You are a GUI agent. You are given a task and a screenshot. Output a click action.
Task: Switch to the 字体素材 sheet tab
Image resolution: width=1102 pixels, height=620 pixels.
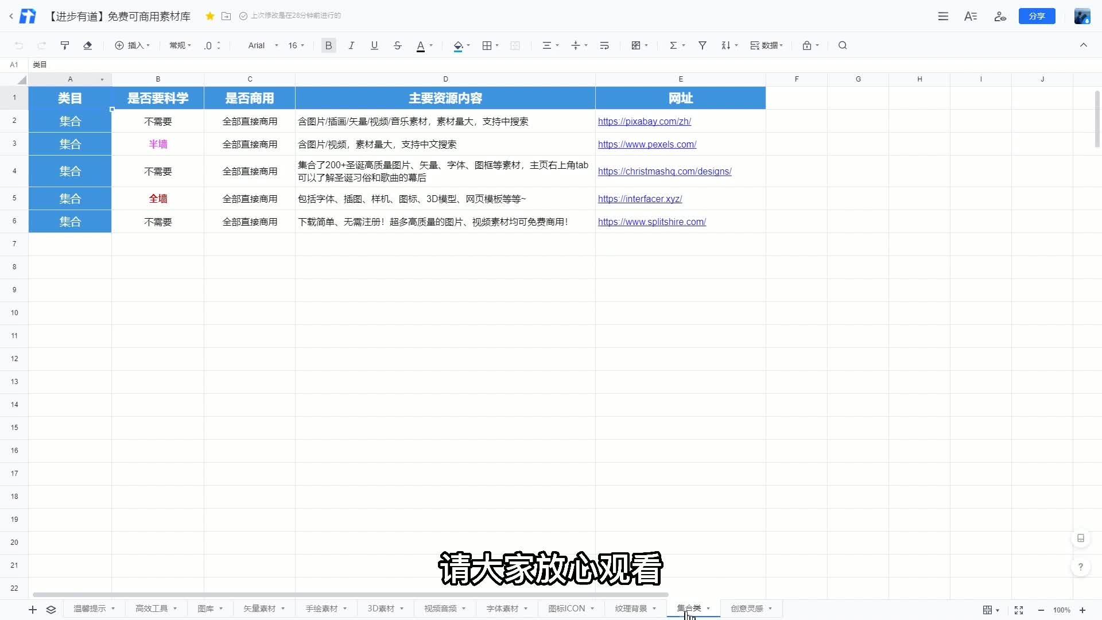pyautogui.click(x=502, y=609)
